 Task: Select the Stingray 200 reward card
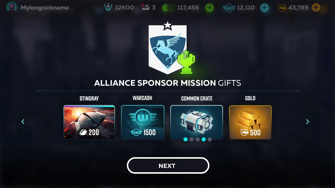coord(89,122)
